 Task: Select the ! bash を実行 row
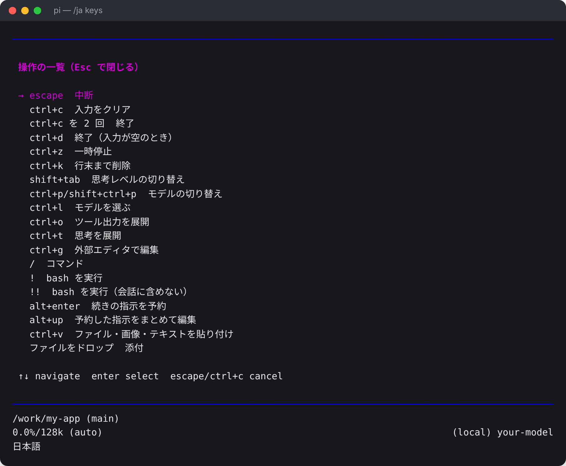pyautogui.click(x=66, y=278)
